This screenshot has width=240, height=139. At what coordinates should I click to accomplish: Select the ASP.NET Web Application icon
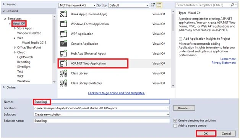pos(63,63)
